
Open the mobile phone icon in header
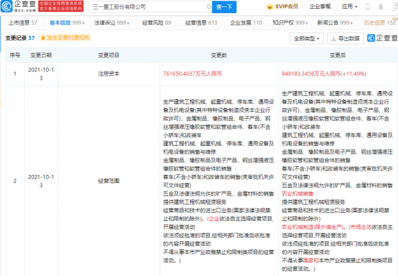[368, 7]
